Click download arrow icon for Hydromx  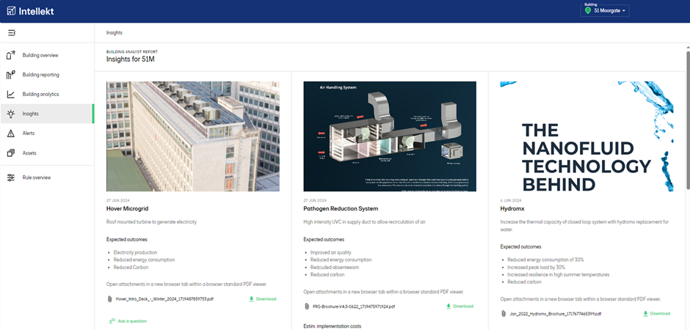[645, 314]
